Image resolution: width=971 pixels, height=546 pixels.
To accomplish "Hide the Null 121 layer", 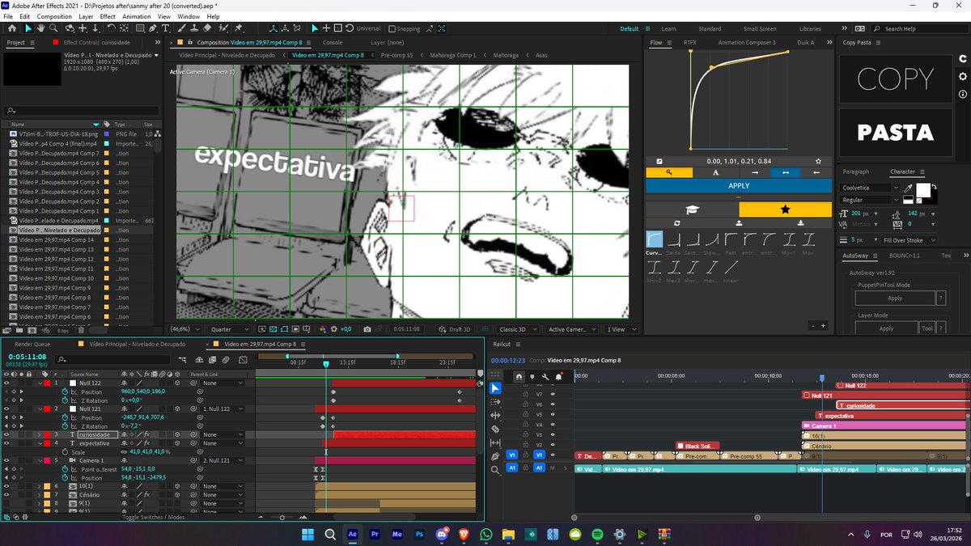I will click(6, 408).
